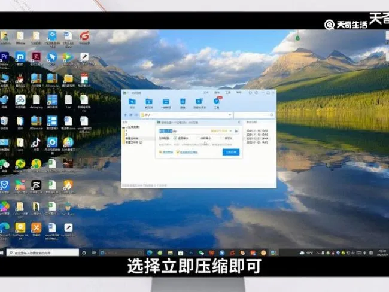Click the link right of 添加密码
389x292 pixels.
(x=187, y=152)
